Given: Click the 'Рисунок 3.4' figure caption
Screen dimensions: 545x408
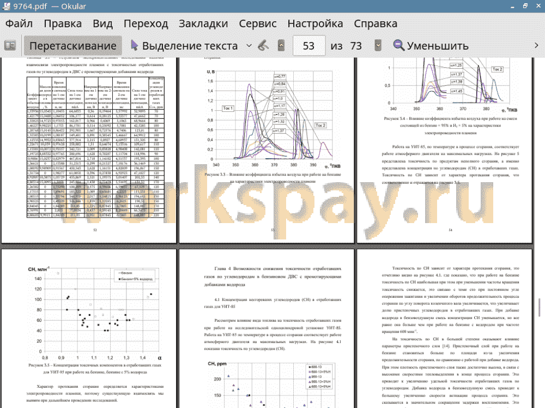Looking at the screenshot, I should pyautogui.click(x=451, y=125).
